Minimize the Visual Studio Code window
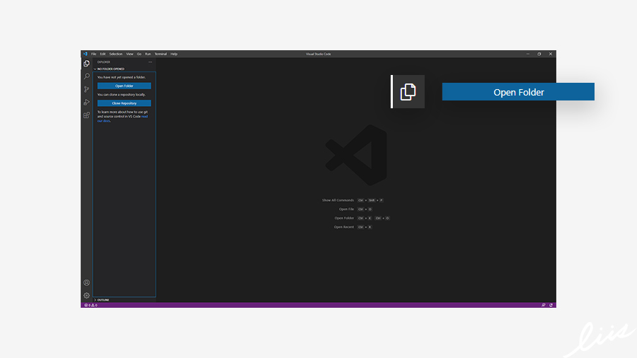Viewport: 637px width, 358px height. 528,54
